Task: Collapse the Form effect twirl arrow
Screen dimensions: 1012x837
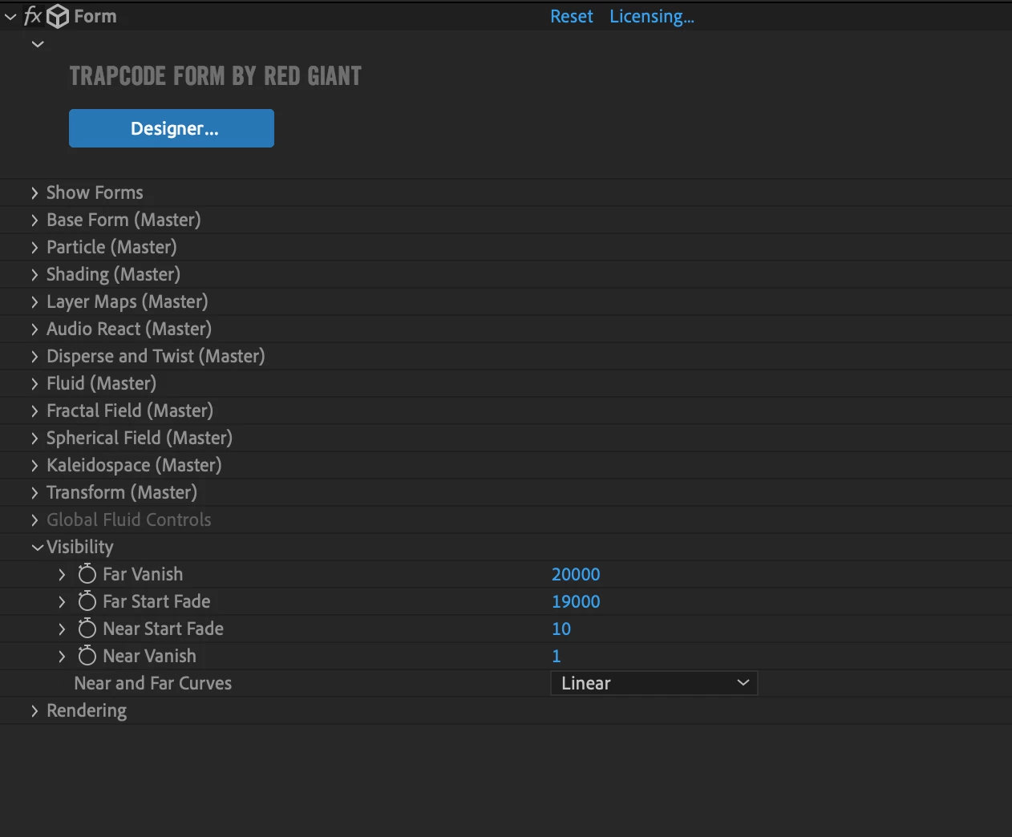Action: pyautogui.click(x=10, y=17)
